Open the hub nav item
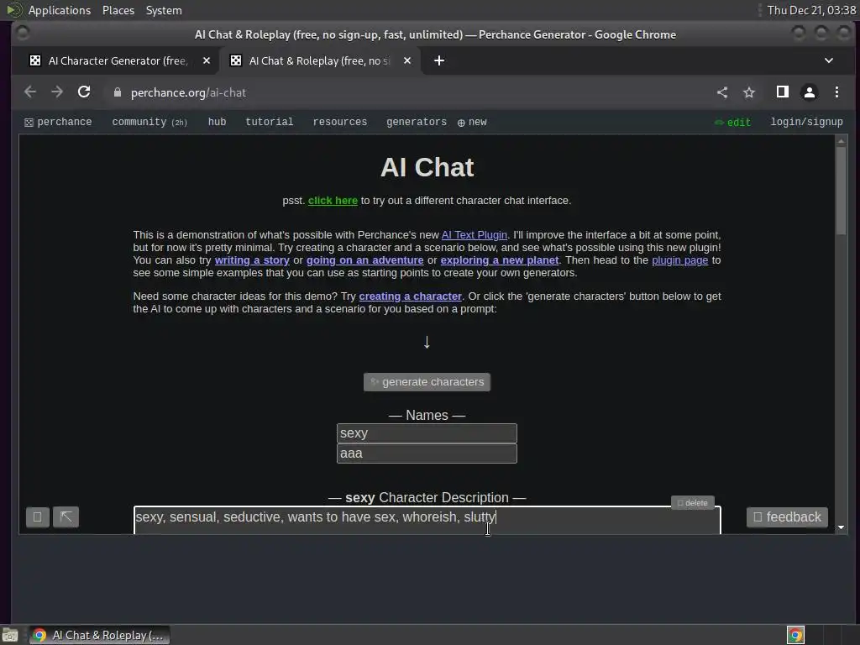The image size is (860, 645). pos(217,122)
